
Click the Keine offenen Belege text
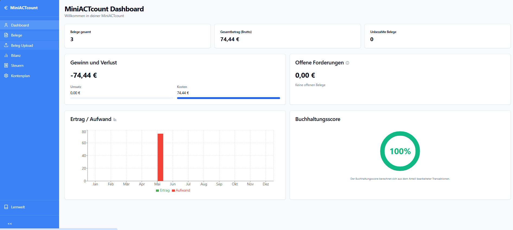coord(310,85)
